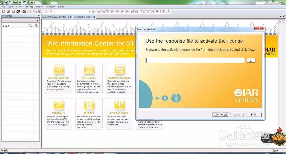Viewport: 286px width, 154px height.
Task: Click the first small icon beside Files header
Action: click(x=30, y=26)
